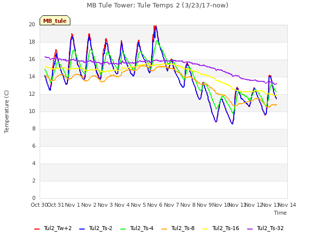317x238 pixels.
Task: Click the Nov 4 x-axis tick label
Action: pyautogui.click(x=122, y=205)
